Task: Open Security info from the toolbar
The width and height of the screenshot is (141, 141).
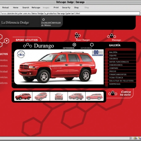Action: coord(66,8)
